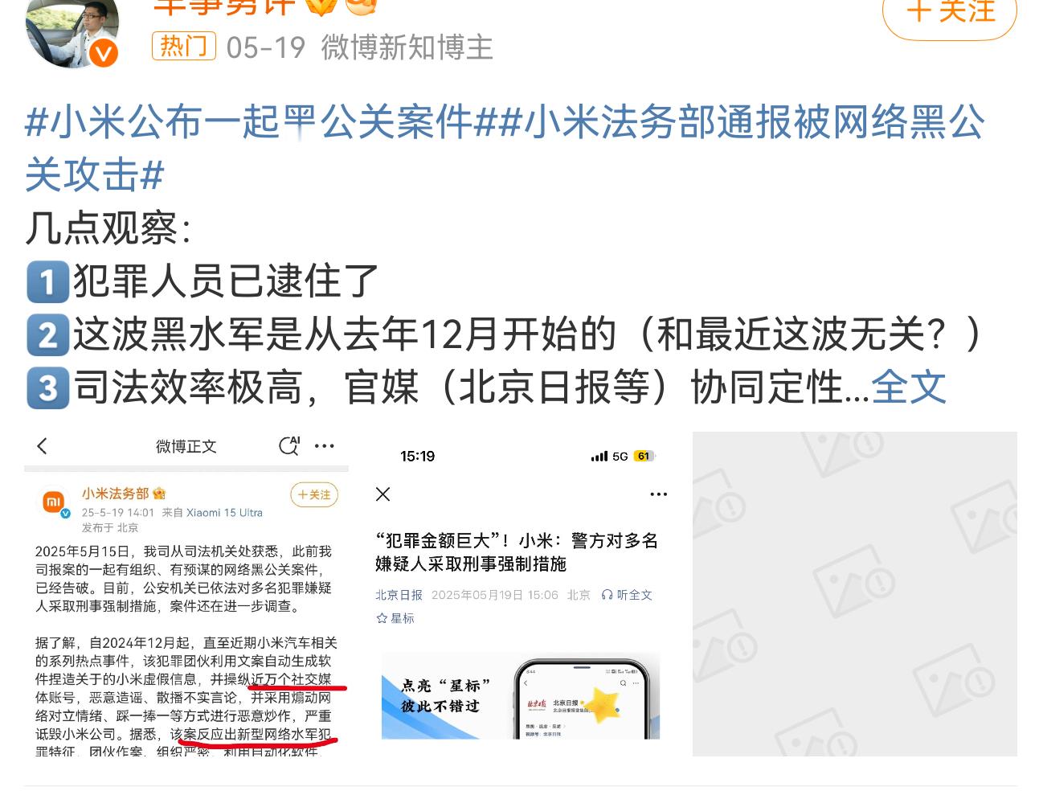Tap the back chevron in 微博正文 header
This screenshot has width=1039, height=791.
tap(43, 446)
